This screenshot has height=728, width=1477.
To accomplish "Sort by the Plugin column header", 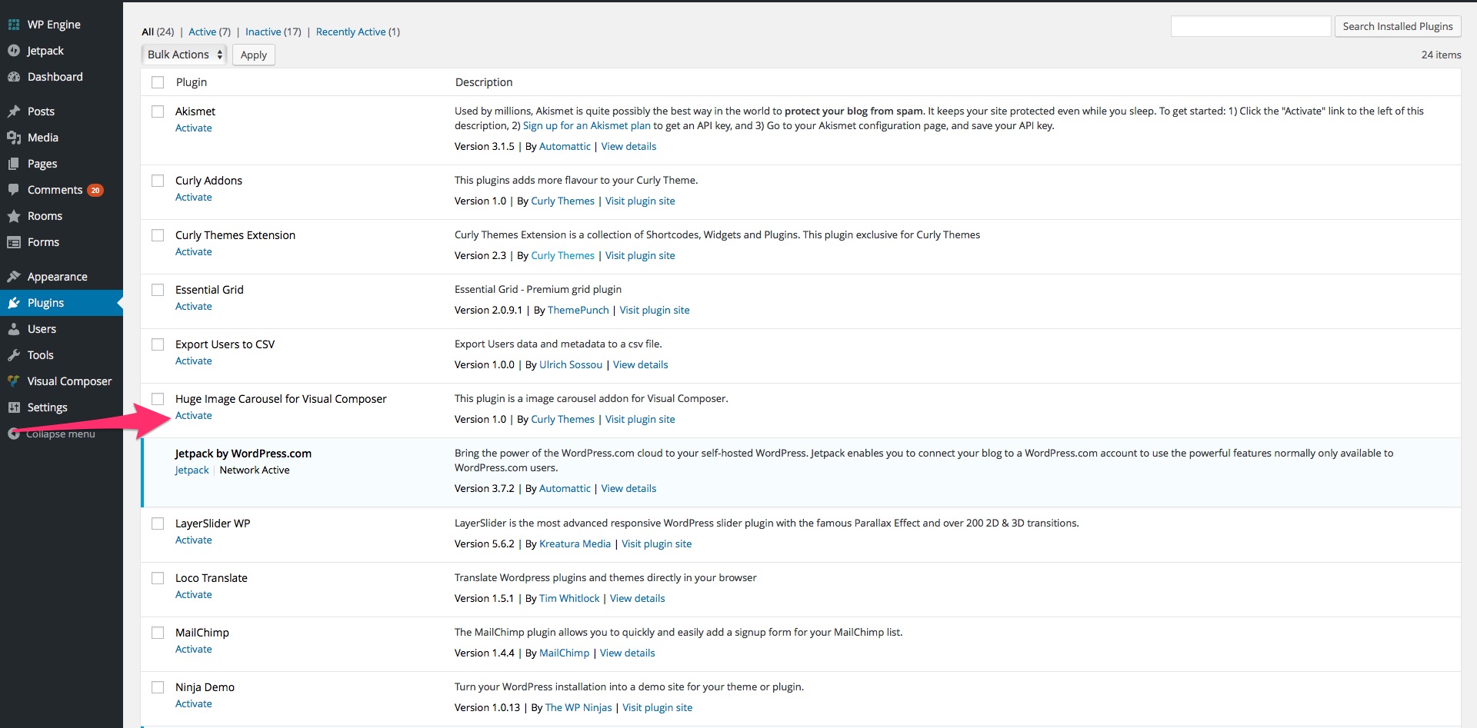I will (x=192, y=82).
